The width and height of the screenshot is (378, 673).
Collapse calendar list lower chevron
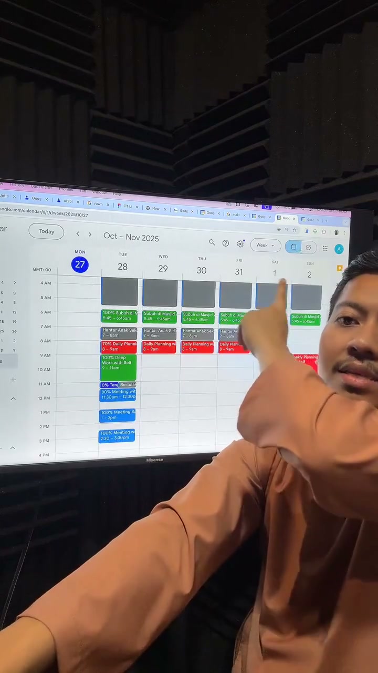tap(13, 448)
